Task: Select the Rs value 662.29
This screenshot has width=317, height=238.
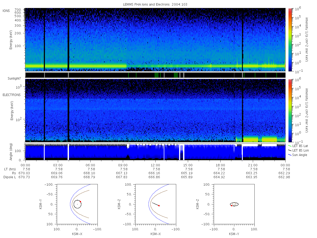Action: tap(284, 173)
